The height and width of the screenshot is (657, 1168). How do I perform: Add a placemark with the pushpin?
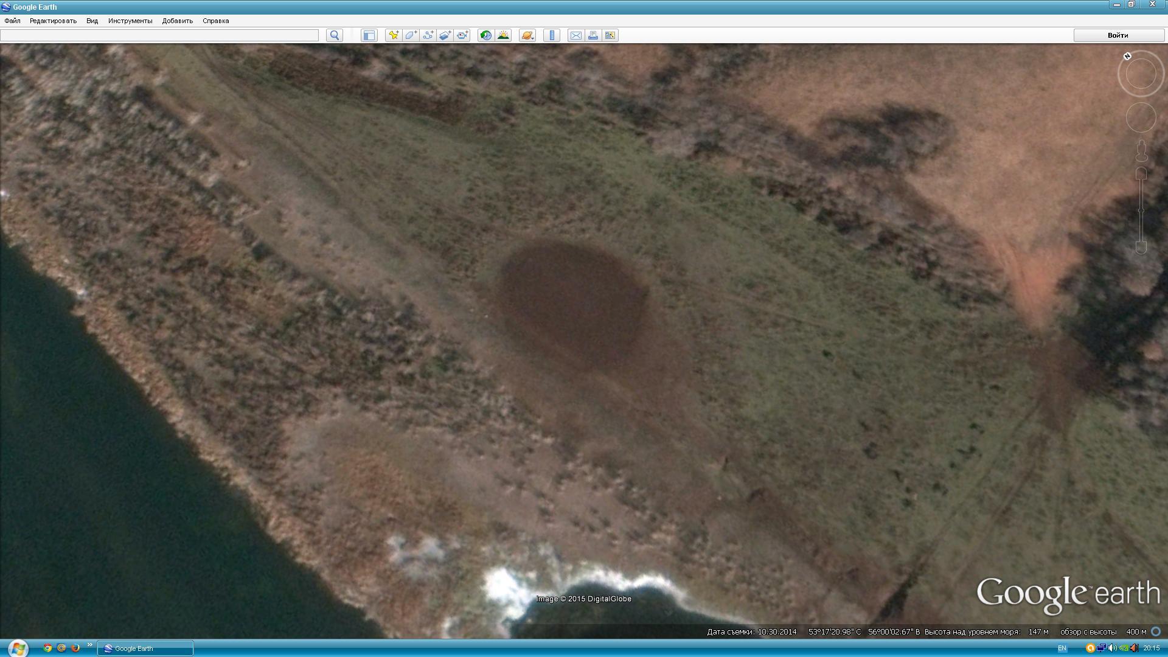(x=394, y=35)
